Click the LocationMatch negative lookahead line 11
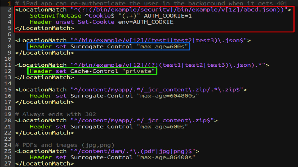The width and height of the screenshot is (298, 167). tap(142, 65)
